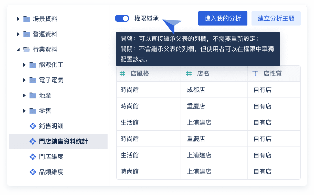Expand the 能源化工 folder arrow
This screenshot has width=314, height=195.
tap(24, 65)
